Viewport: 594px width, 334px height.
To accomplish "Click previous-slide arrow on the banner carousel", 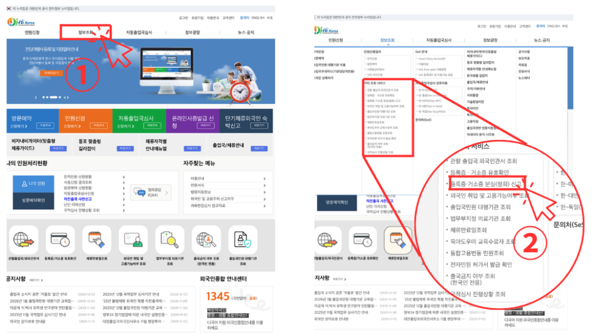I will tap(36, 97).
